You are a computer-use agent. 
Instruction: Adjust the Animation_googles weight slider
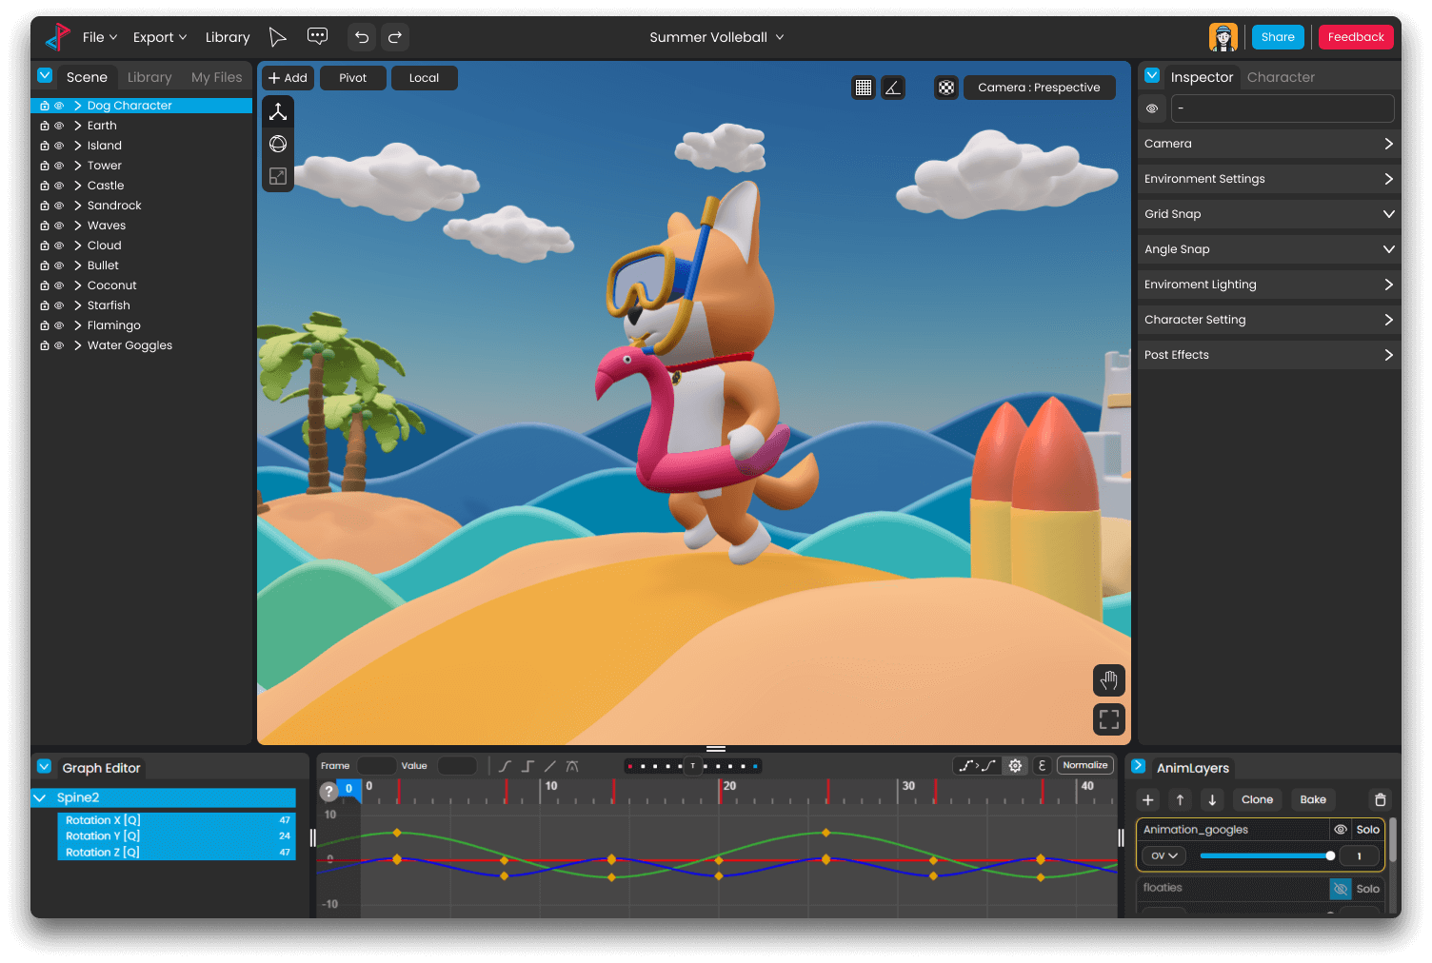coord(1265,855)
